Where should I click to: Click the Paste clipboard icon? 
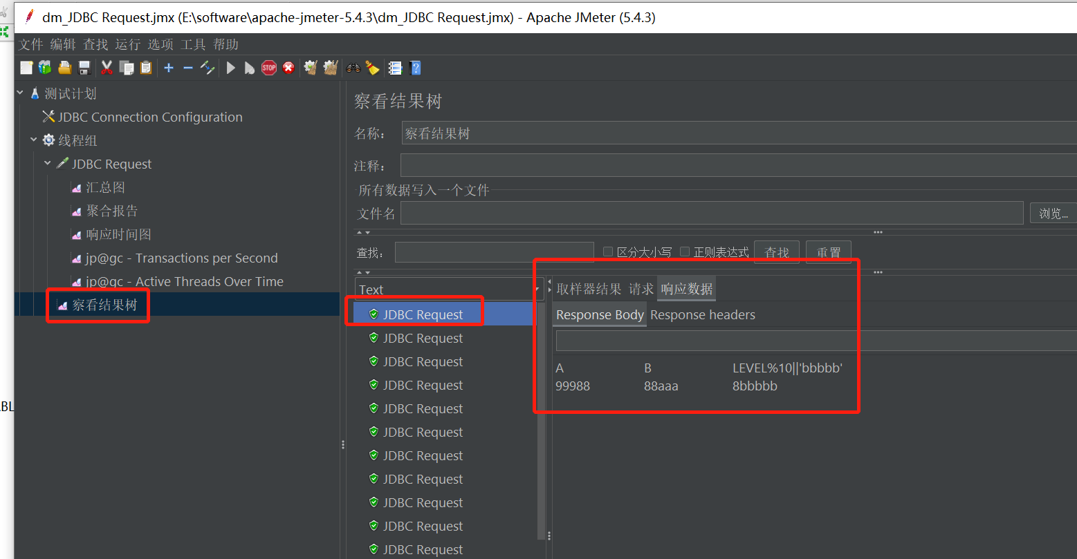[145, 68]
